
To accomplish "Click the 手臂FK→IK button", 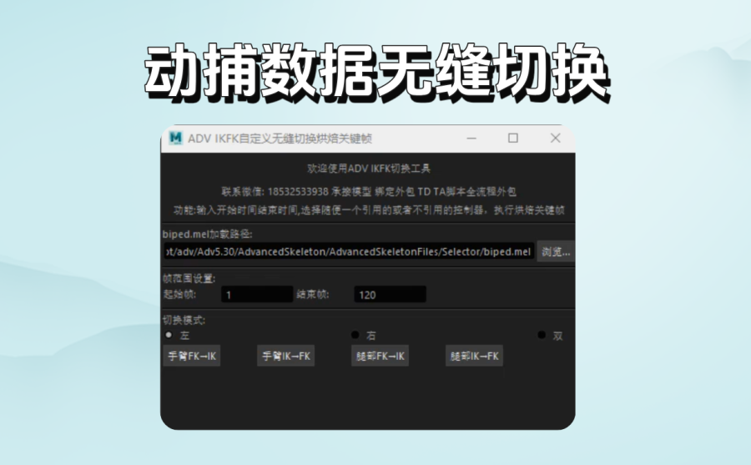I will click(x=192, y=356).
